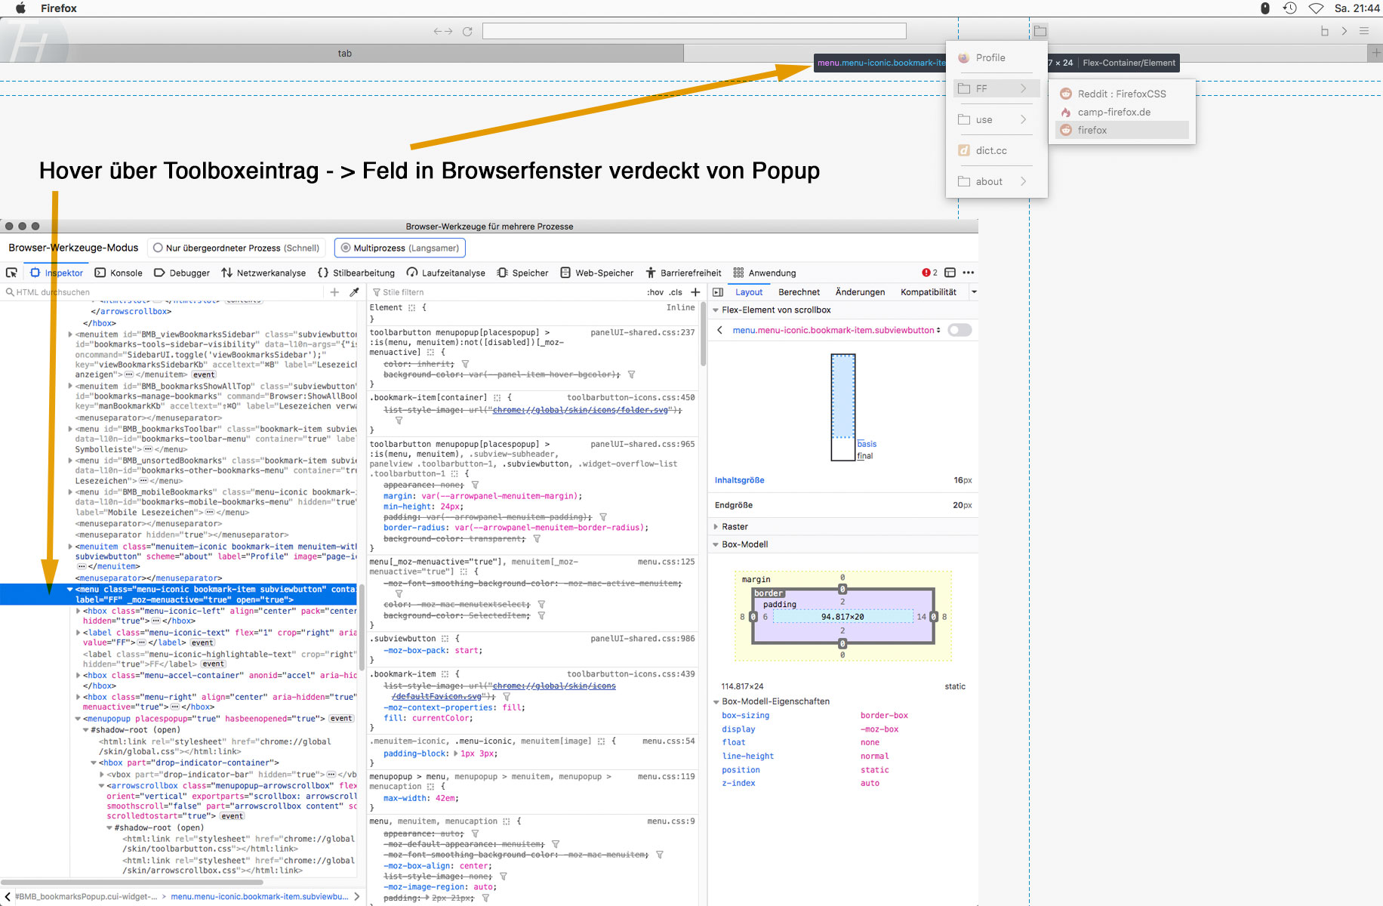Switch to Laufzeitanalyse panel
This screenshot has width=1383, height=906.
click(446, 273)
